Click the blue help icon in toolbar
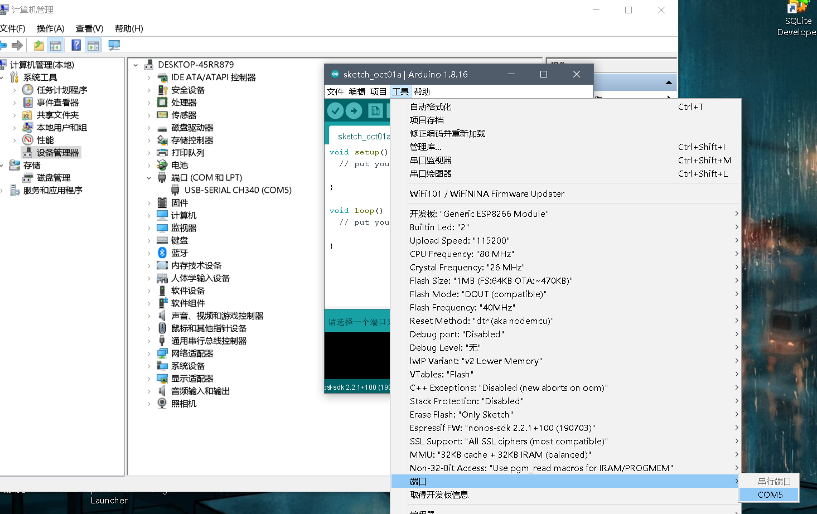 tap(76, 45)
